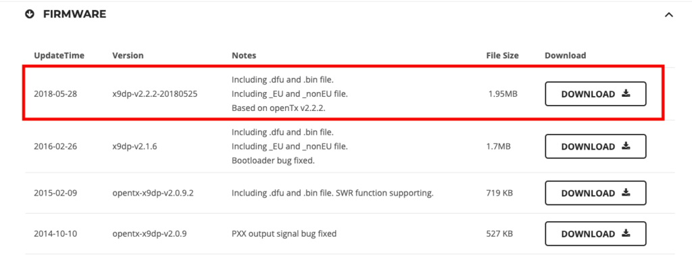Click the x9dp-v2.1.6 version entry
This screenshot has height=272, width=692.
[x=137, y=146]
